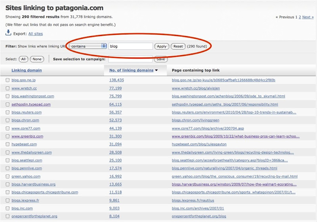The height and width of the screenshot is (222, 317).
Task: Tick the blogs.harvardbusiness.org checkbox
Action: point(8,184)
